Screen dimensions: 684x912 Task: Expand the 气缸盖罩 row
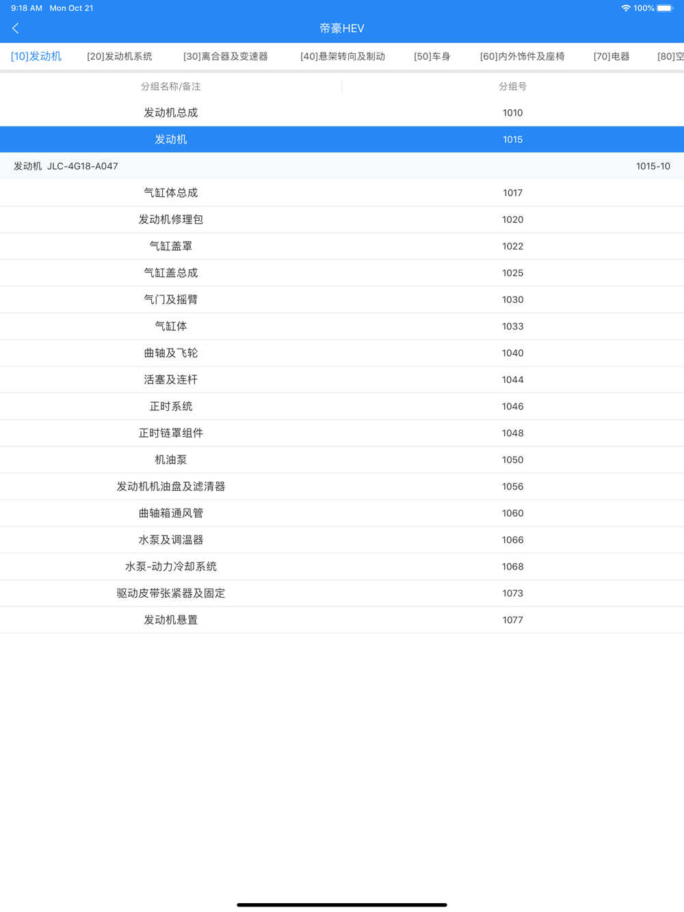342,246
